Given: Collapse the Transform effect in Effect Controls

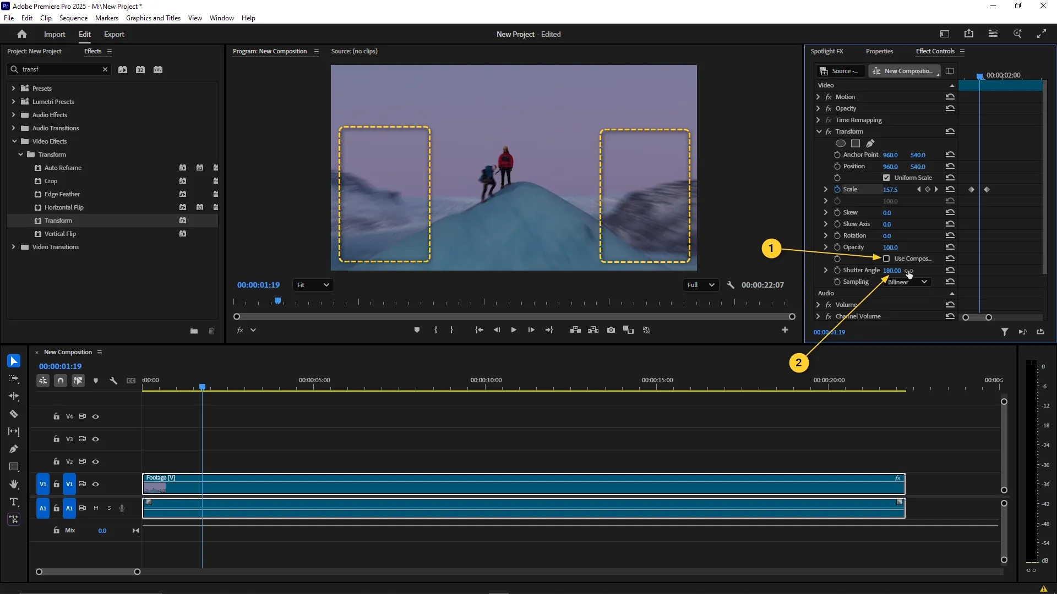Looking at the screenshot, I should 819,131.
